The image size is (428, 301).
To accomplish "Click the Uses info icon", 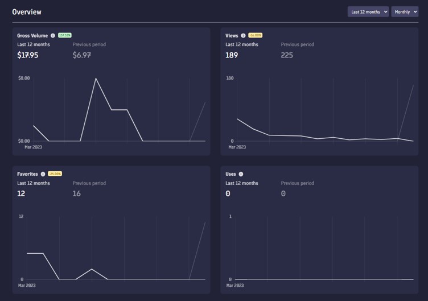I will click(x=241, y=174).
